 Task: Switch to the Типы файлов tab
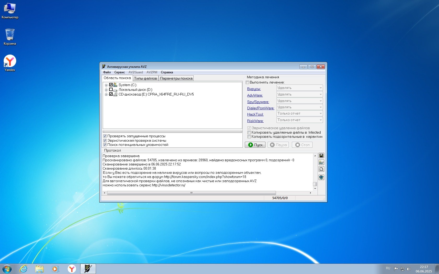[146, 78]
